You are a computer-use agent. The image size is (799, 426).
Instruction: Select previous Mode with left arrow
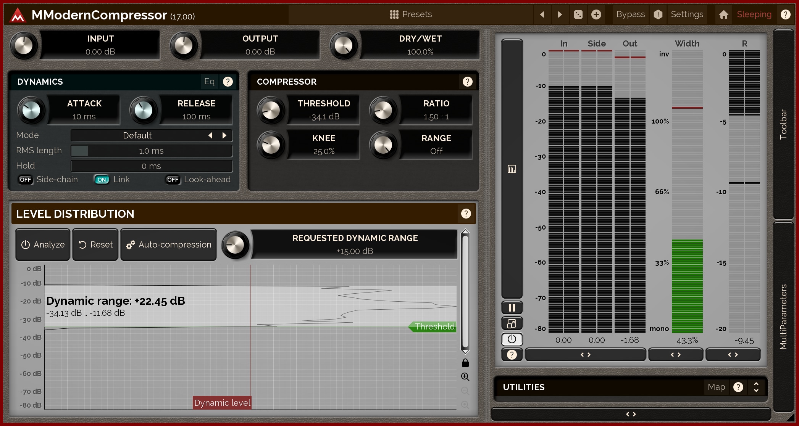tap(210, 135)
